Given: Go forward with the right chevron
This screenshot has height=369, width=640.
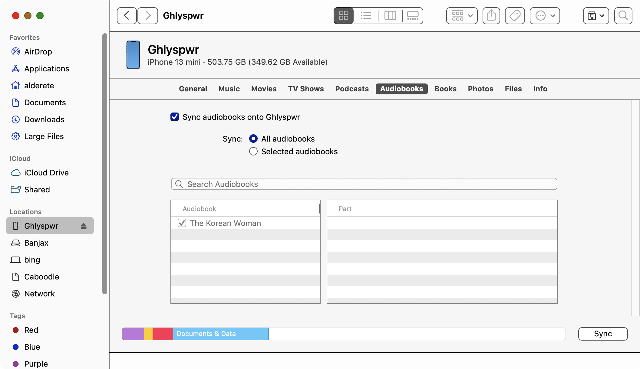Looking at the screenshot, I should point(148,15).
